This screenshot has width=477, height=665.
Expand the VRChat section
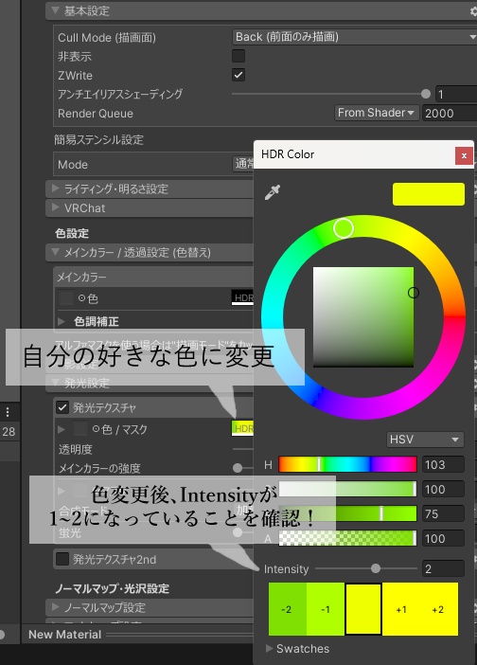tap(55, 207)
